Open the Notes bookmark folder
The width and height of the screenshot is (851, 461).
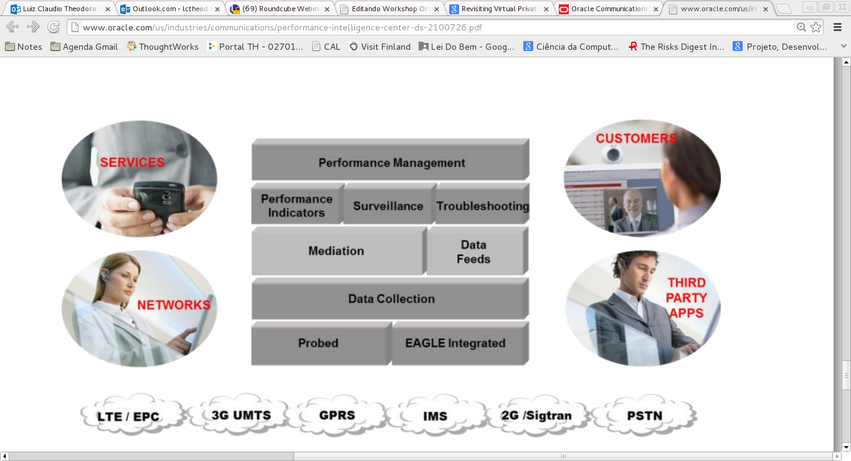pos(24,47)
